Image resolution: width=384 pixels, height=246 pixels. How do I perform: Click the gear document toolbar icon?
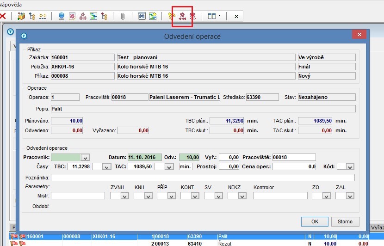click(x=72, y=16)
